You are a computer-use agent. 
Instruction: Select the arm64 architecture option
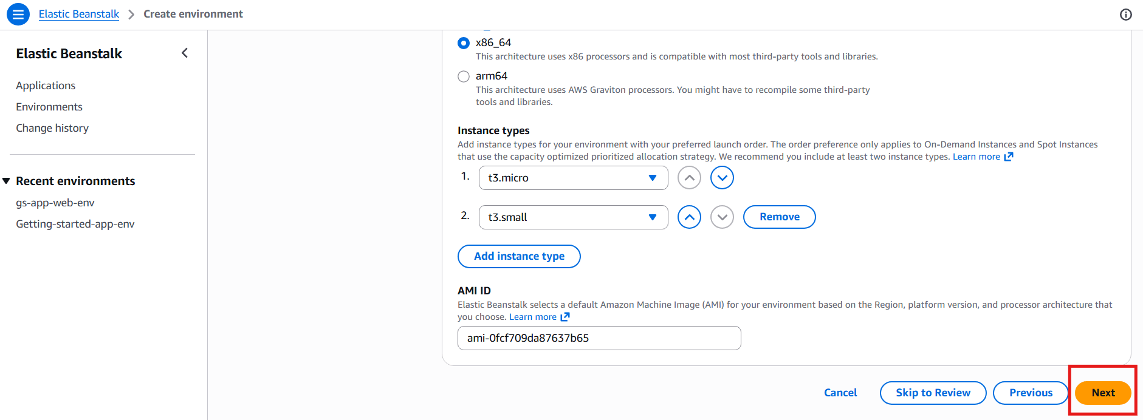pos(464,76)
